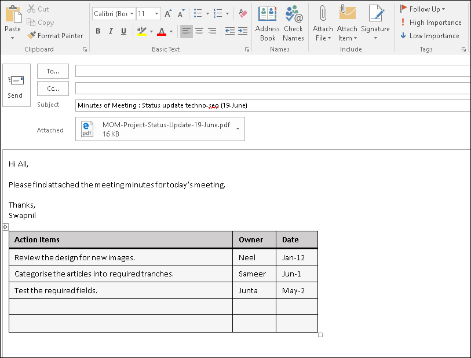Viewport: 471px width, 358px height.
Task: Open the Clipboard pane launcher
Action: tap(85, 50)
